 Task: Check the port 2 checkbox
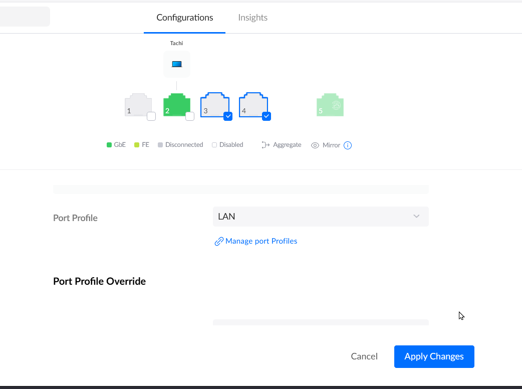tap(190, 116)
